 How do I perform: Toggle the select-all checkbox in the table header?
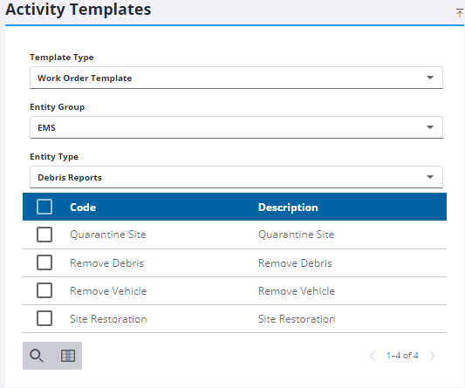click(x=44, y=207)
